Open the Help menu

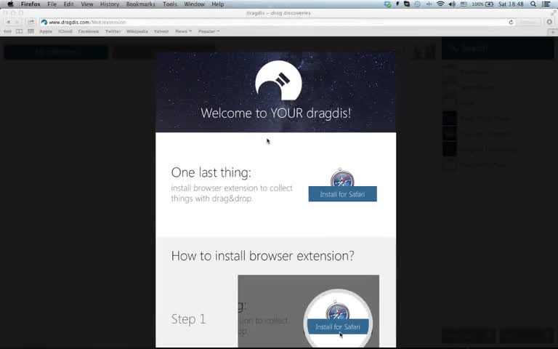(x=218, y=4)
